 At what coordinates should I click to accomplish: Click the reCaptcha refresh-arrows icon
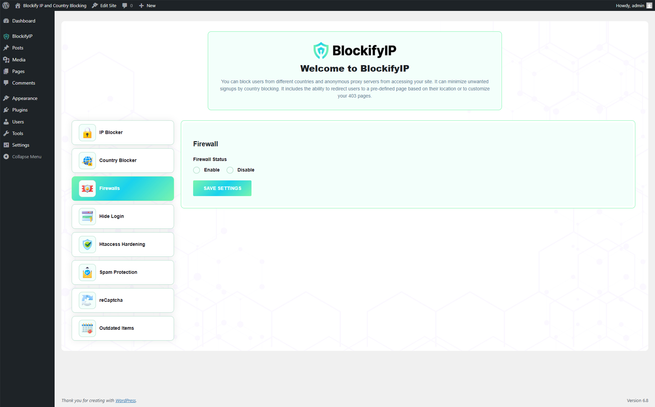(87, 300)
